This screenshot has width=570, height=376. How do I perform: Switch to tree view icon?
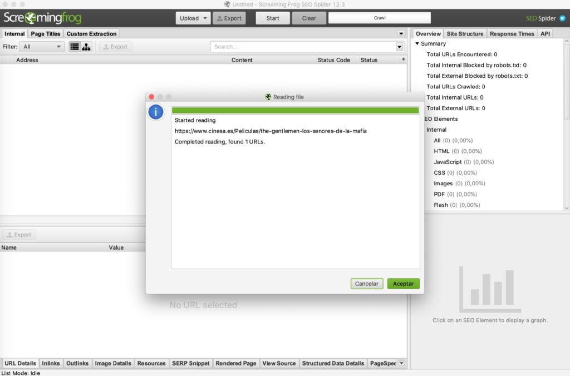(x=86, y=47)
